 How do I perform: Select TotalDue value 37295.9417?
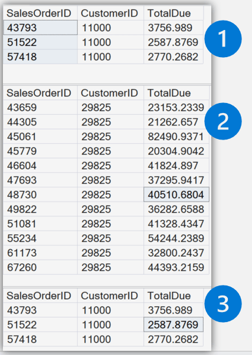176,180
